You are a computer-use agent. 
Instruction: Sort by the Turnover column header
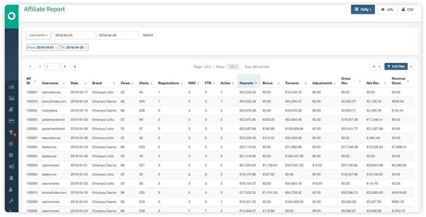click(x=296, y=83)
